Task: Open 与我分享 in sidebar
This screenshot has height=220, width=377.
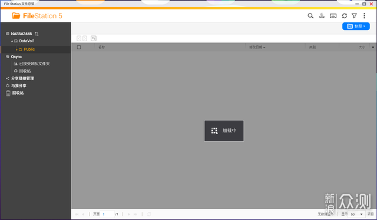Action: (19, 86)
